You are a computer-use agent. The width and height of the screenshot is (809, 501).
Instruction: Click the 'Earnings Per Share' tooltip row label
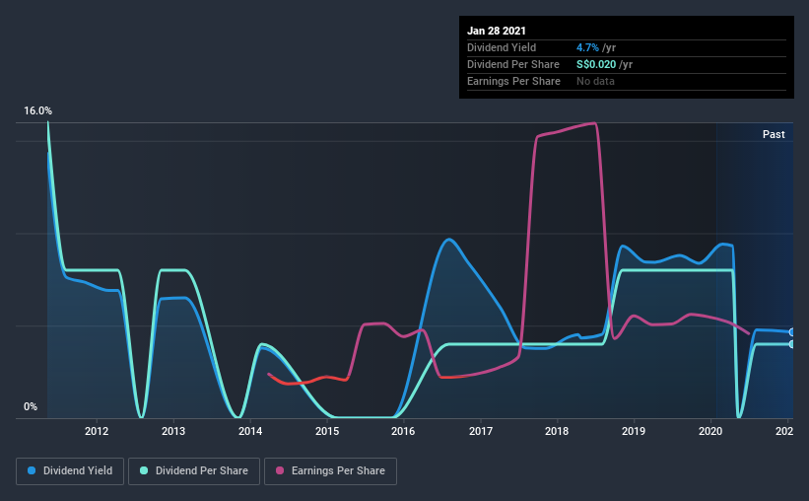(x=513, y=81)
